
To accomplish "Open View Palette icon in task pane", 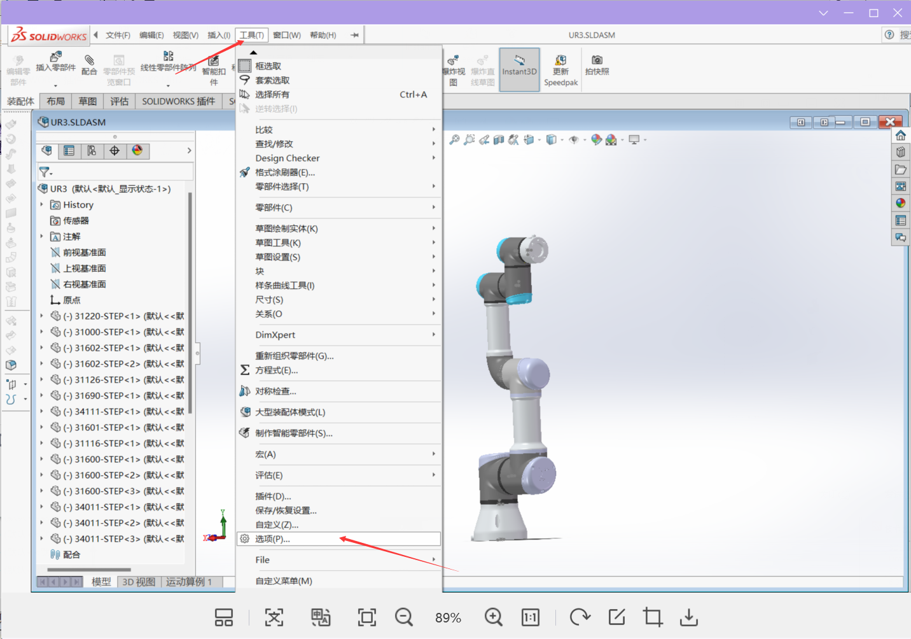I will [x=900, y=186].
